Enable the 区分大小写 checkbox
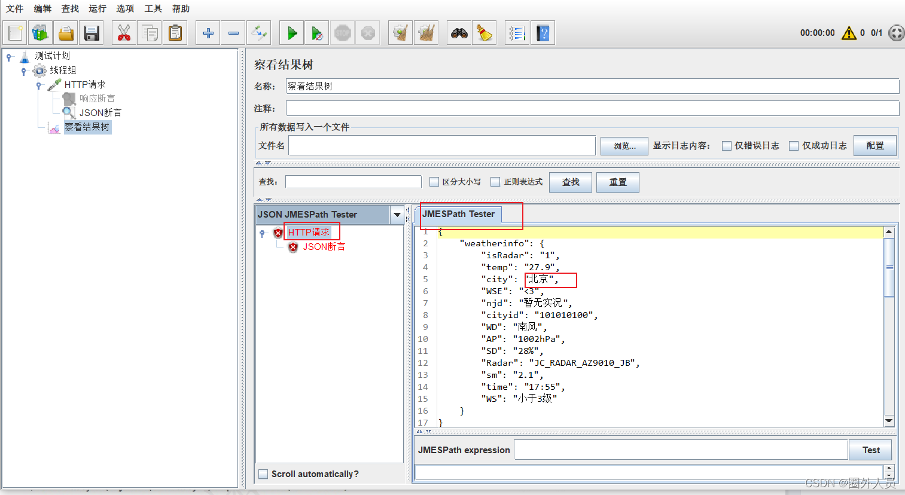Image resolution: width=905 pixels, height=495 pixels. click(x=434, y=182)
